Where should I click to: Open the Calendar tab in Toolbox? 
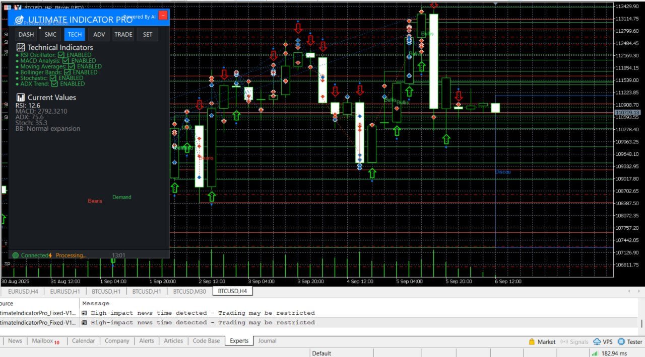point(83,341)
